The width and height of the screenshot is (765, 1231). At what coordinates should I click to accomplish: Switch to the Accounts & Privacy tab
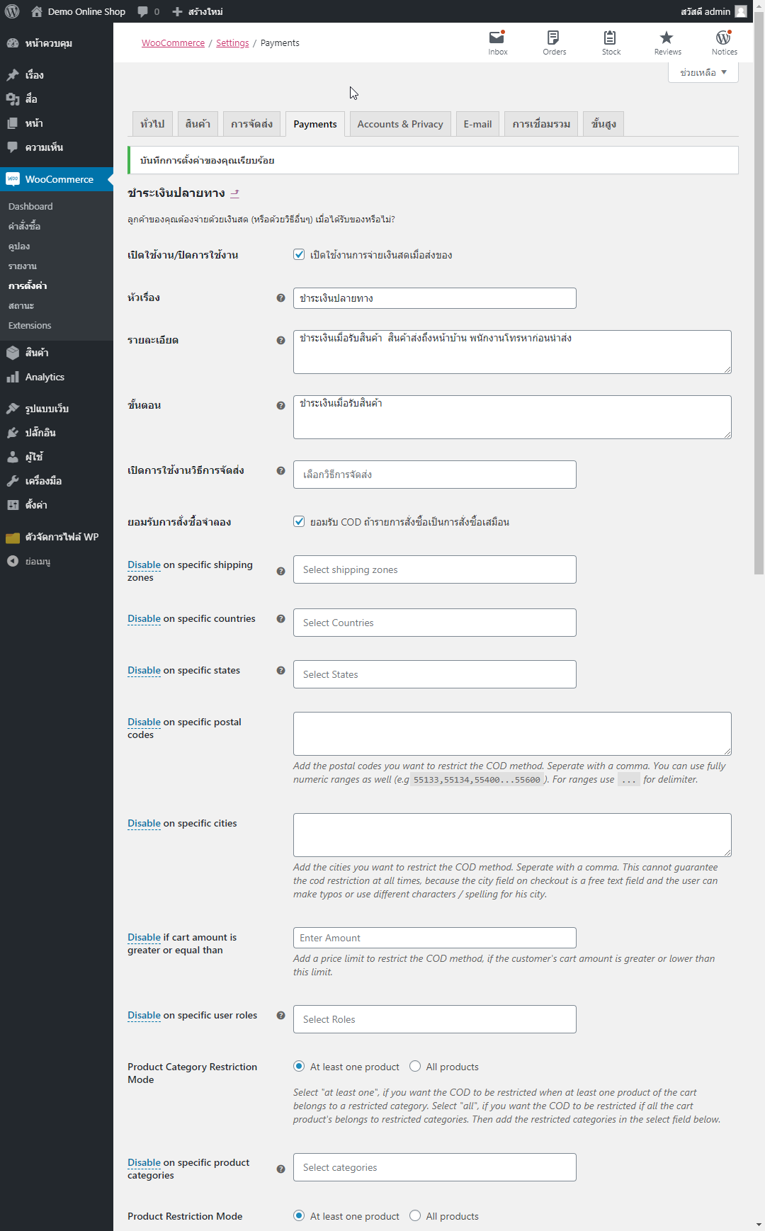[x=400, y=124]
